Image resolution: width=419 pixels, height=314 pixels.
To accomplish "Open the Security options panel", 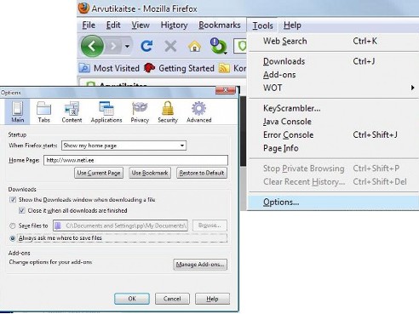I will (168, 111).
